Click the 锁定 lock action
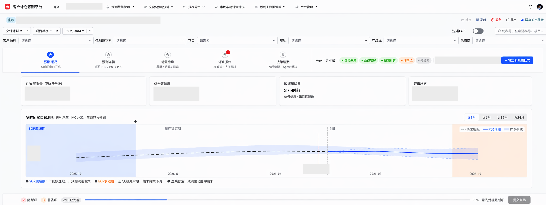546x205 pixels. pos(466,20)
